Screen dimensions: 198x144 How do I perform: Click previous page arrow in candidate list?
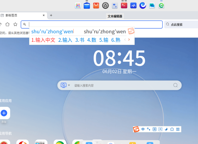pyautogui.click(x=125, y=40)
